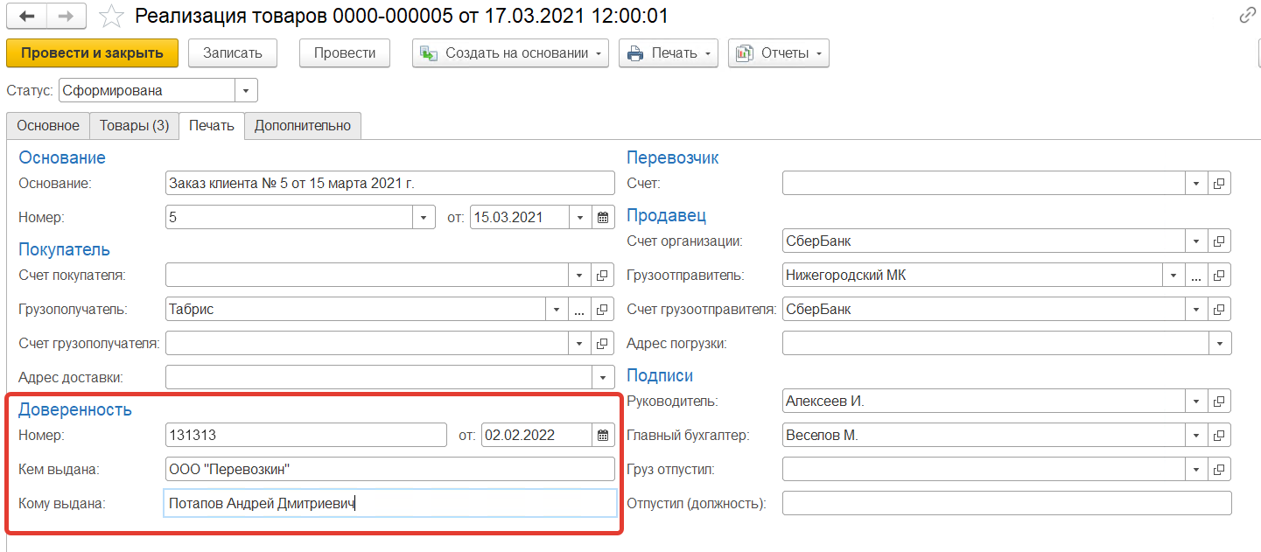Click the back navigation arrow
This screenshot has width=1261, height=552.
click(26, 17)
